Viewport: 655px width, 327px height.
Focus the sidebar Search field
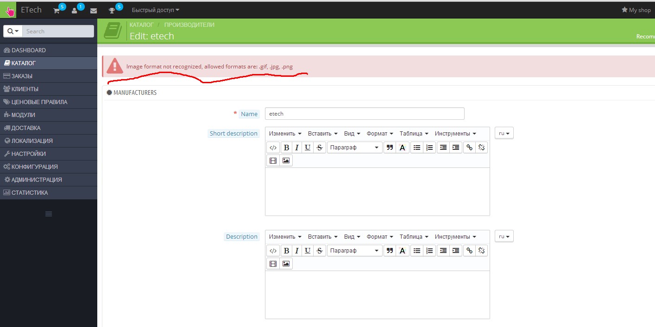(58, 31)
